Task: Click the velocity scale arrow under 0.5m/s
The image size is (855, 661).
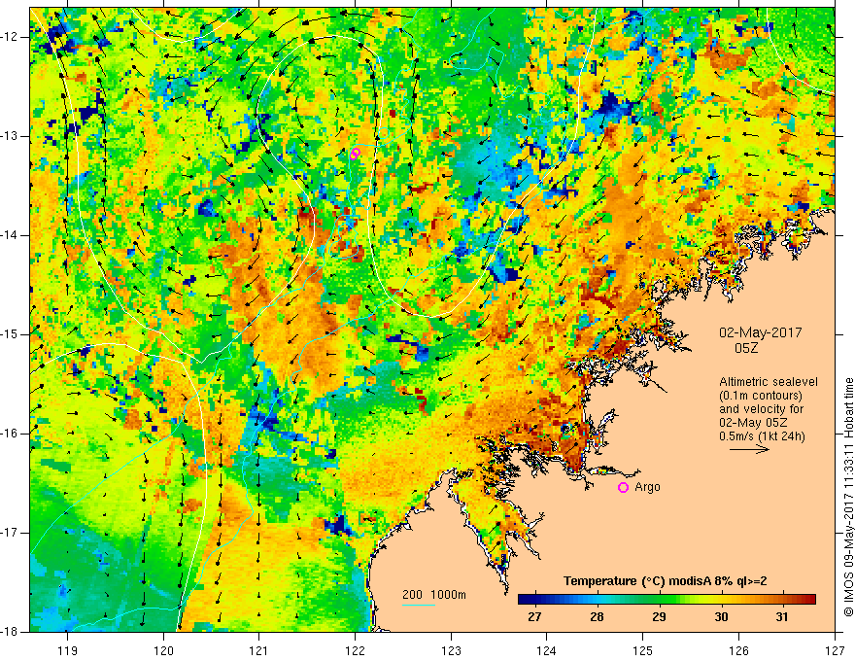Action: (x=750, y=449)
